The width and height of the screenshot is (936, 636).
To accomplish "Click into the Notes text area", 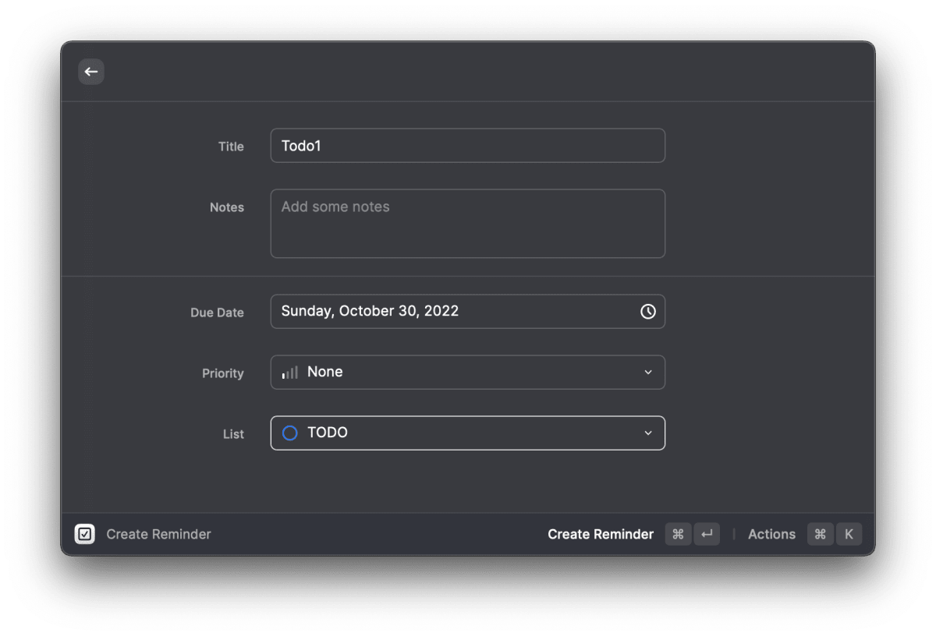I will point(468,224).
